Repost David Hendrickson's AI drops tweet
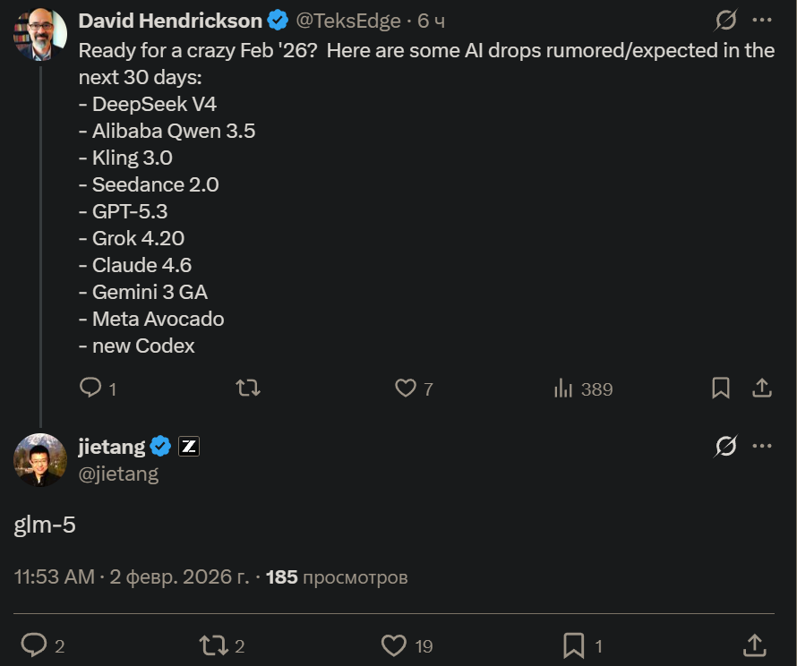The height and width of the screenshot is (666, 797). click(x=248, y=388)
